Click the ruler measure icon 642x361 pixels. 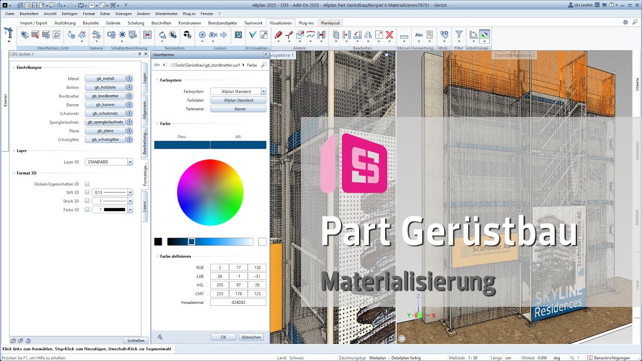[404, 36]
